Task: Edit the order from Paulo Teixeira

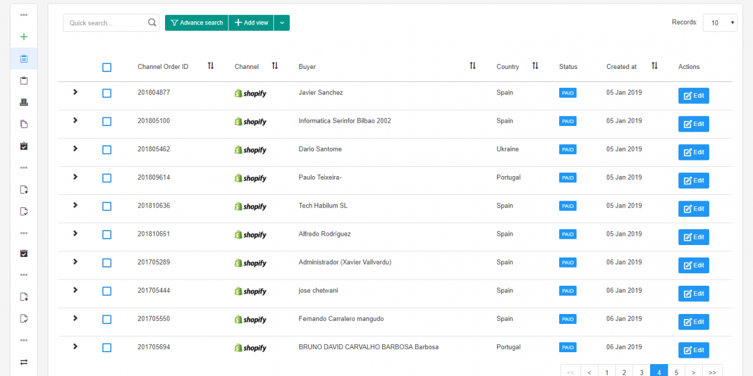Action: coord(693,180)
